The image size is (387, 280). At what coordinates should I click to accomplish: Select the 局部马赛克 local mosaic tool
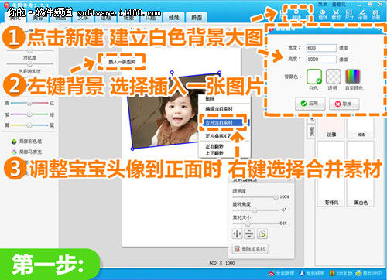[x=26, y=152]
